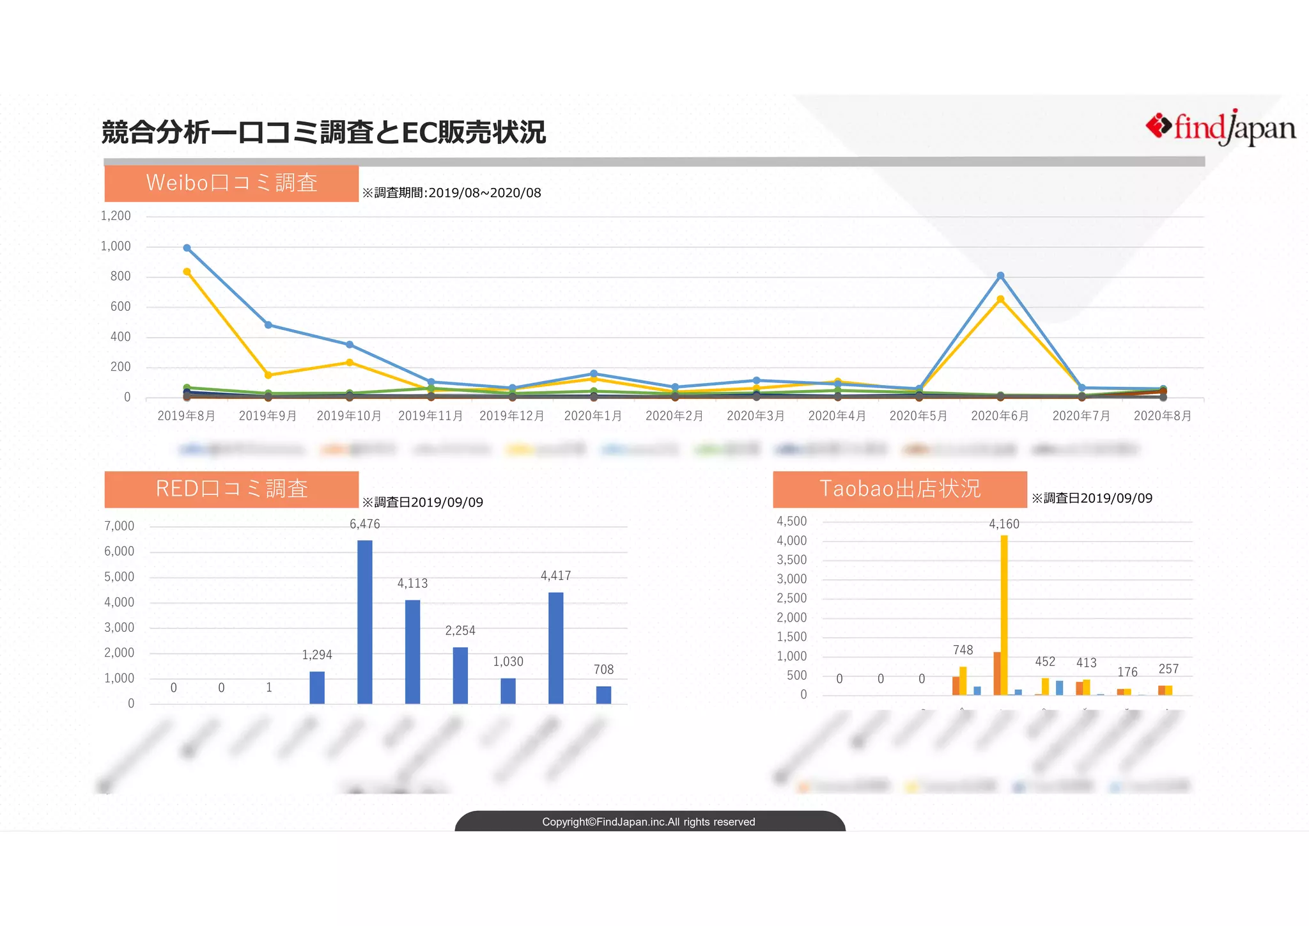Select the slide title 競合分析ー口コミ調査とEC販売状況

[x=323, y=132]
